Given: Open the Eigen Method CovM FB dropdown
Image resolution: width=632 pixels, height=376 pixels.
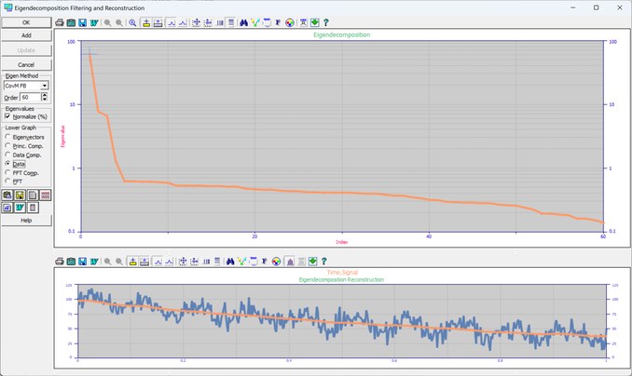Looking at the screenshot, I should tap(26, 86).
